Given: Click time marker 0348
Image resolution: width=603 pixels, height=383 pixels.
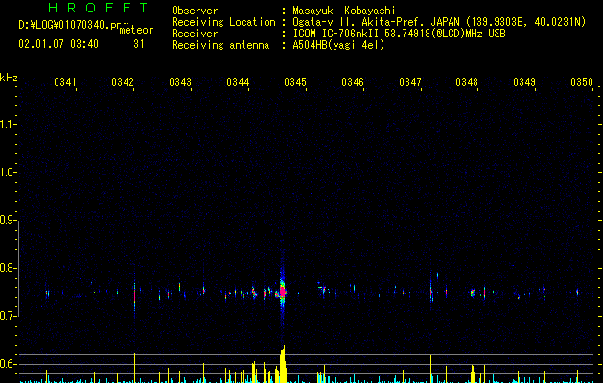Looking at the screenshot, I should click(x=467, y=82).
